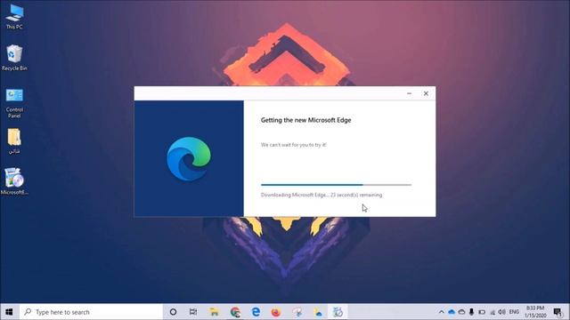Viewport: 570px width, 320px height.
Task: Click the microphone tray icon
Action: (x=471, y=312)
